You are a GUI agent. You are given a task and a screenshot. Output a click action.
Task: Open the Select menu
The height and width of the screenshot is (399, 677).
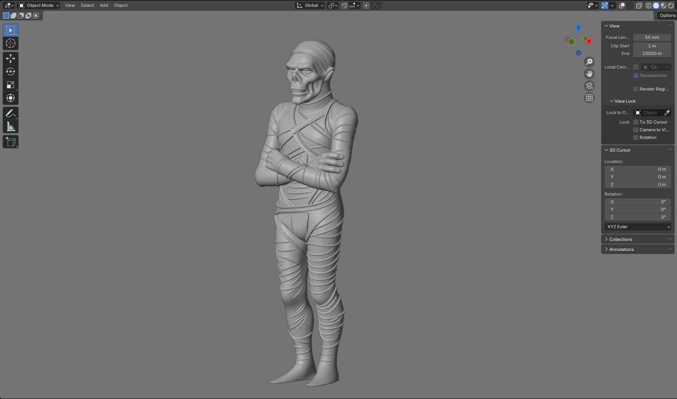87,5
